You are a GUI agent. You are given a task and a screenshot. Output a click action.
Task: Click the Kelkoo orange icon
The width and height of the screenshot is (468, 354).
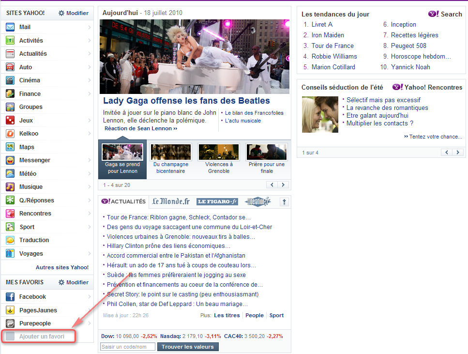click(x=10, y=134)
